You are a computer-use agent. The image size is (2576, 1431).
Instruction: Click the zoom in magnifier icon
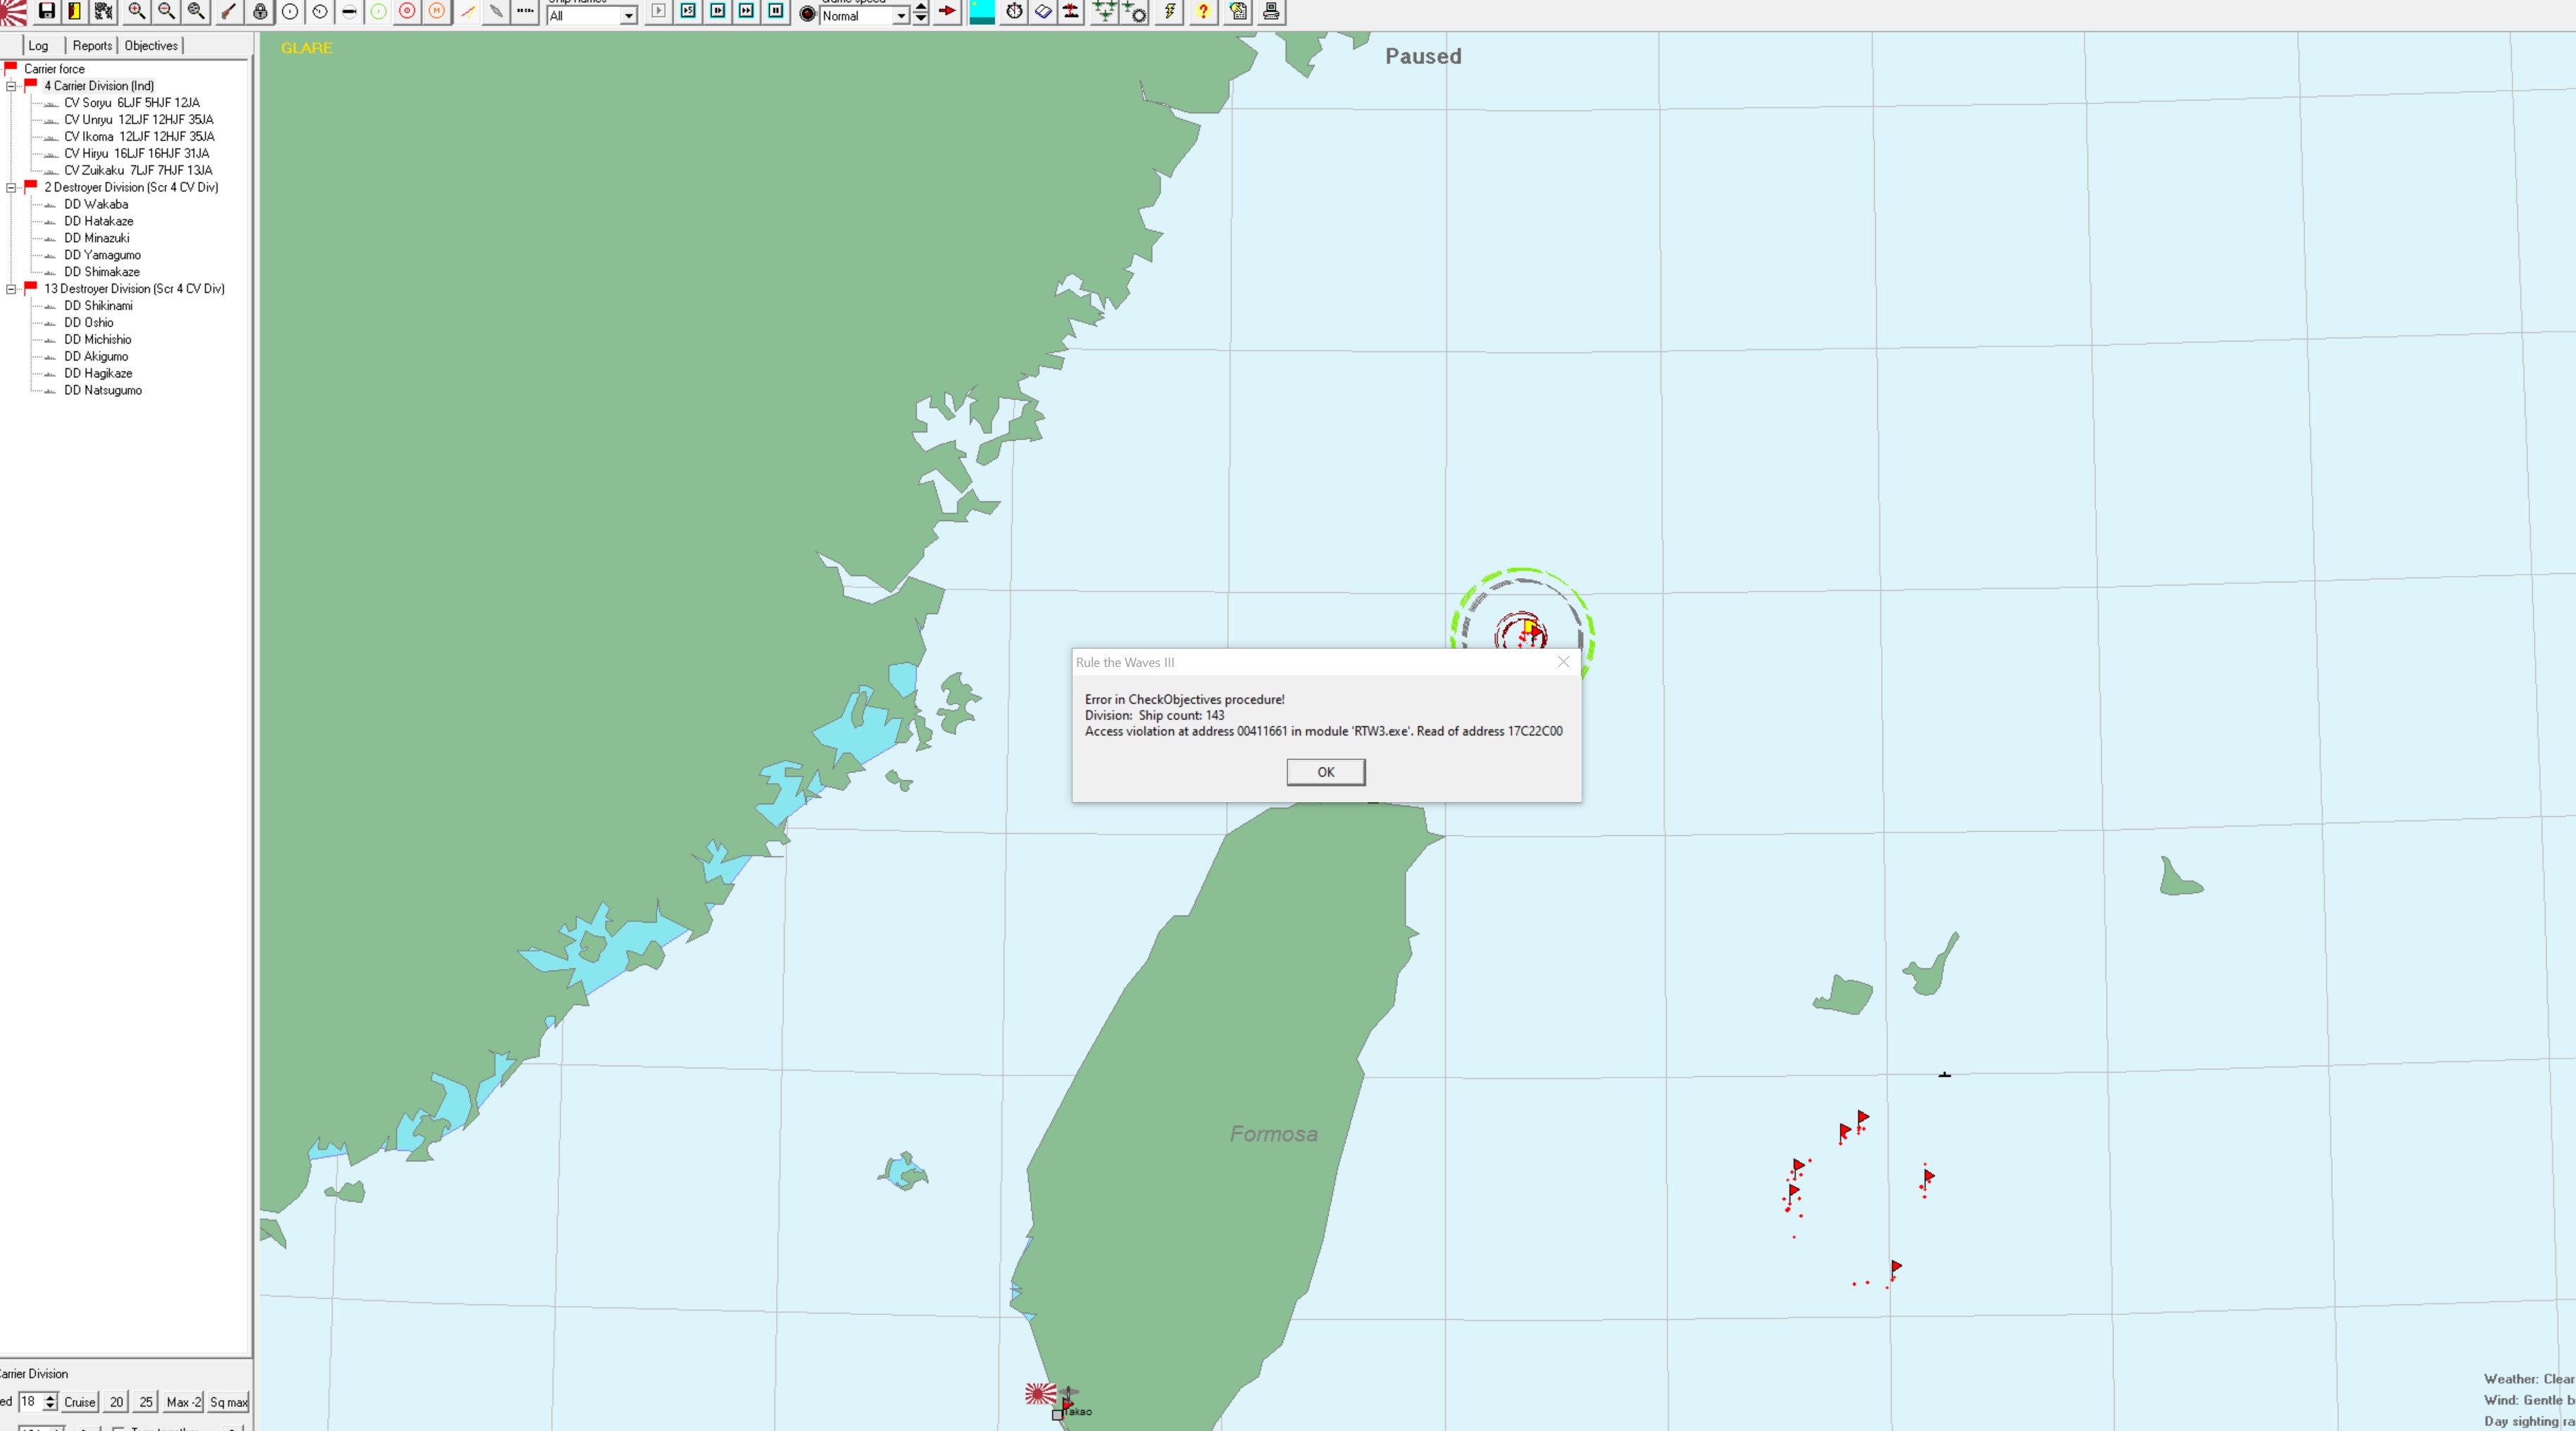[x=137, y=11]
